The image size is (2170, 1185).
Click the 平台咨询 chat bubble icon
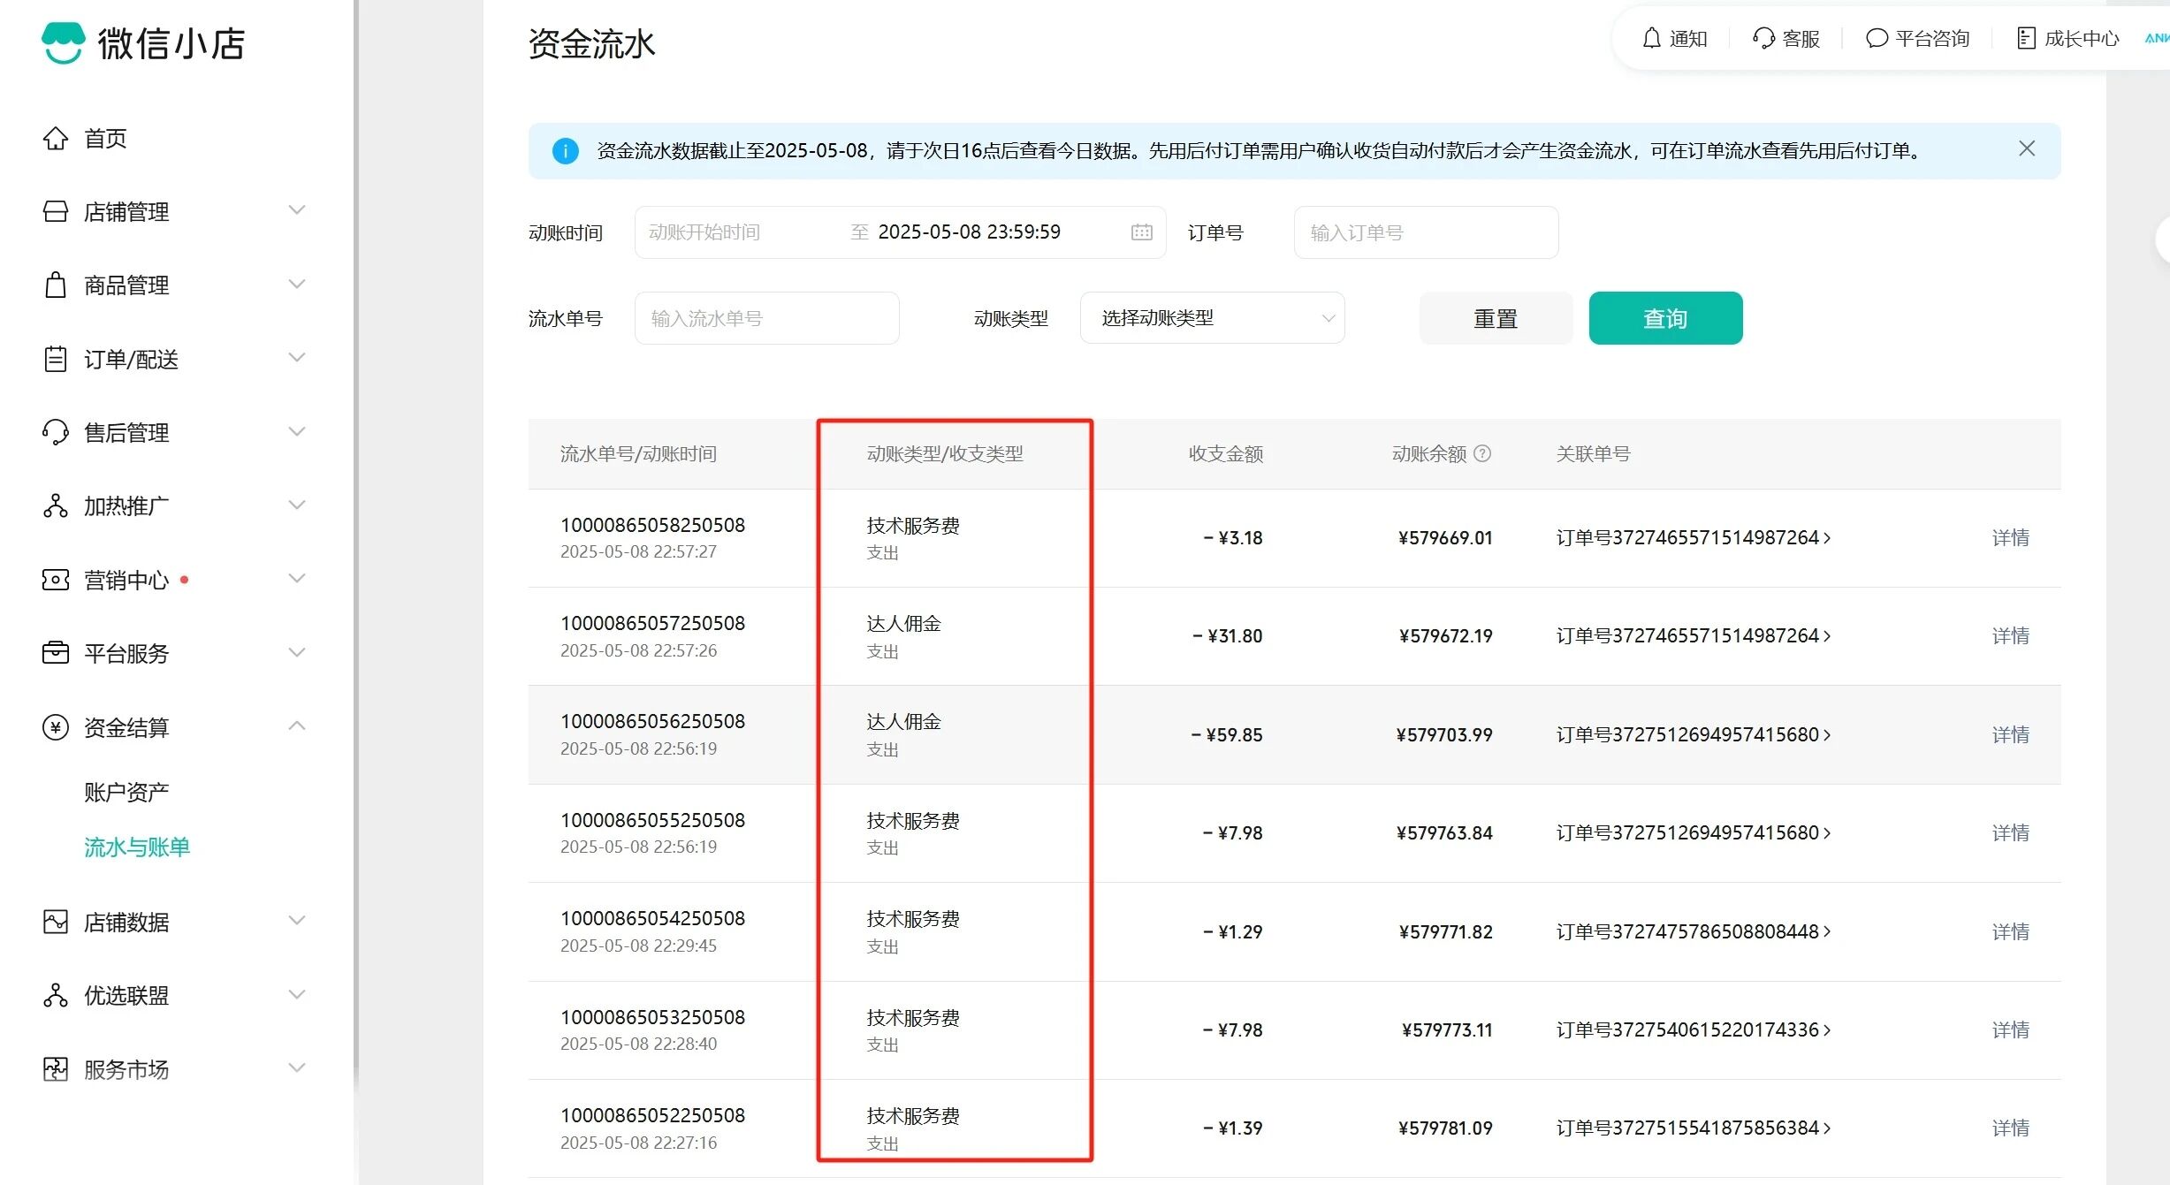(1876, 39)
